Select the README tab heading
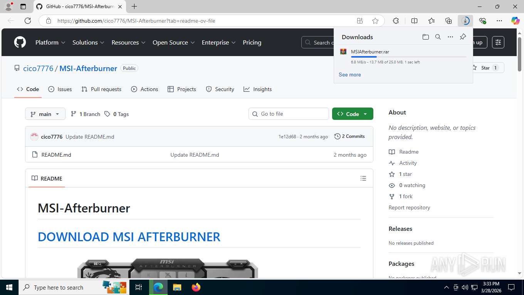Image resolution: width=524 pixels, height=295 pixels. (47, 179)
